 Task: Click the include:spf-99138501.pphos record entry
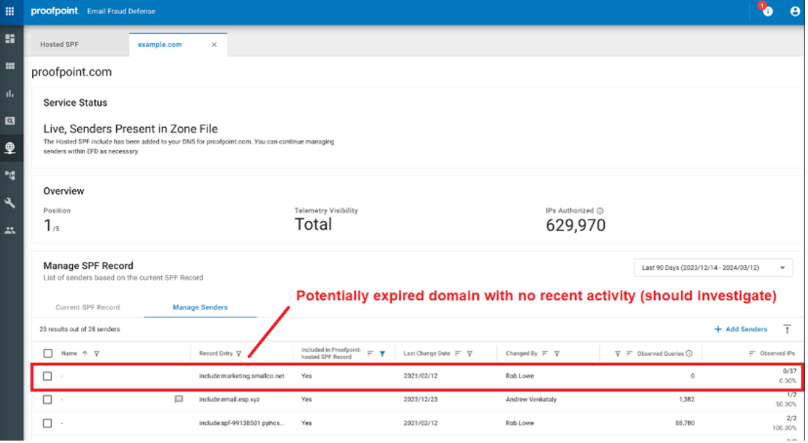(x=241, y=423)
